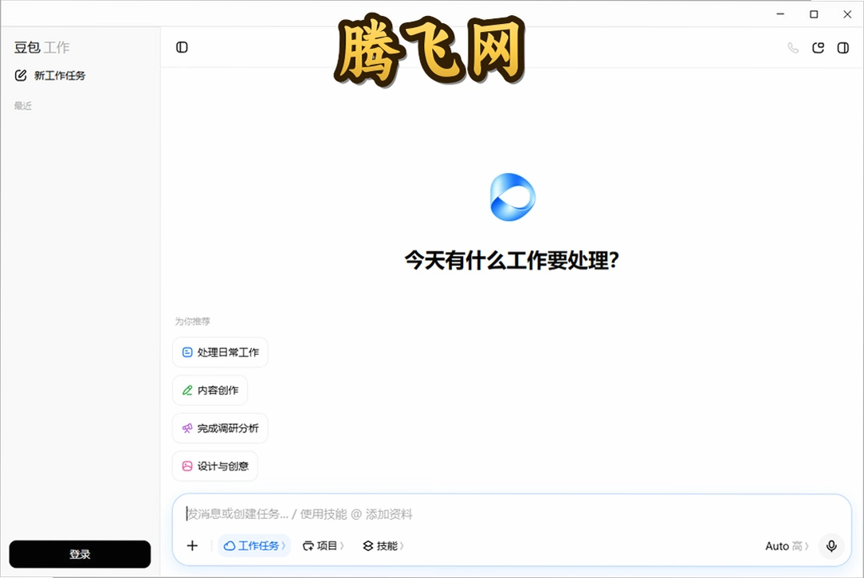864x578 pixels.
Task: Click the 登录 login button
Action: pyautogui.click(x=80, y=554)
